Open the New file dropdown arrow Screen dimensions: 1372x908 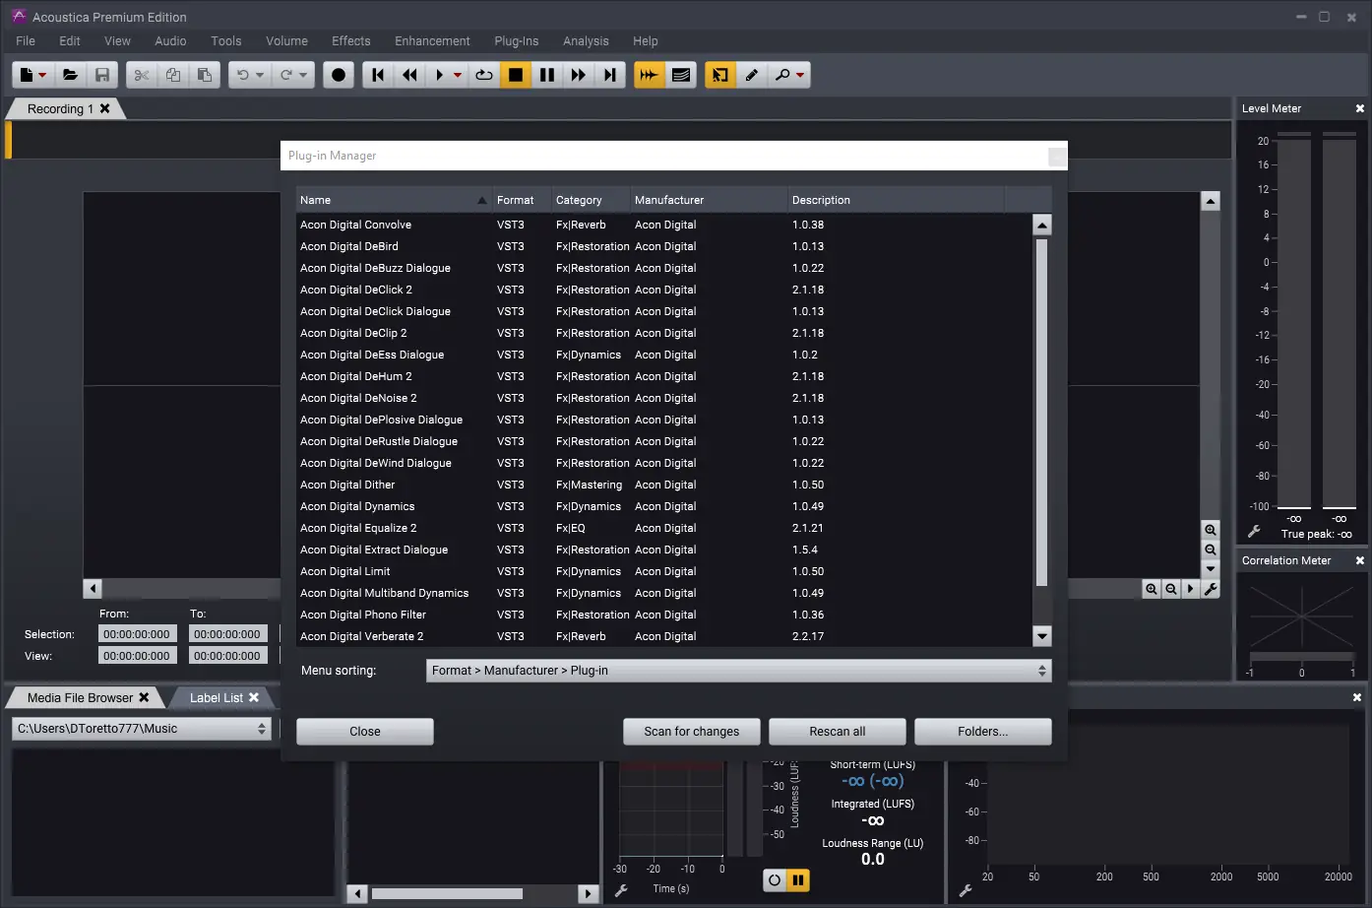coord(42,75)
